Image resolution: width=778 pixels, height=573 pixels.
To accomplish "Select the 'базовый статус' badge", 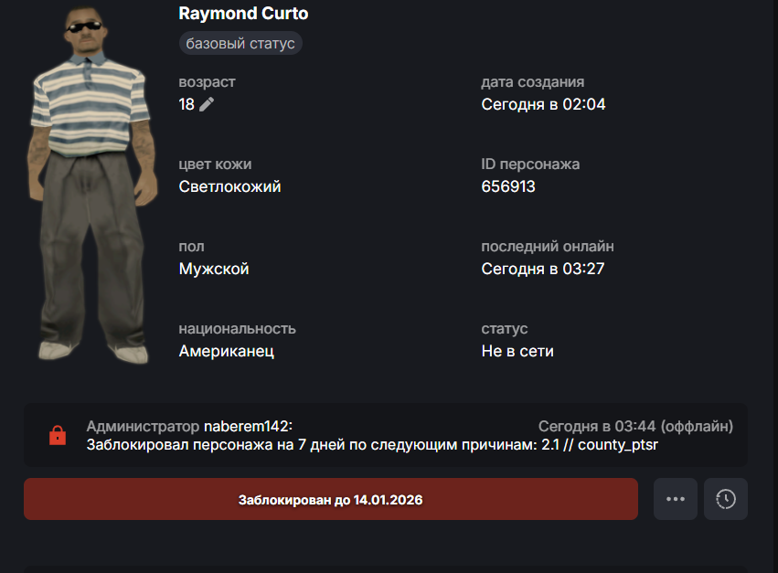I will point(240,43).
